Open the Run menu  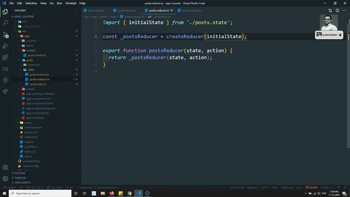tap(60, 3)
